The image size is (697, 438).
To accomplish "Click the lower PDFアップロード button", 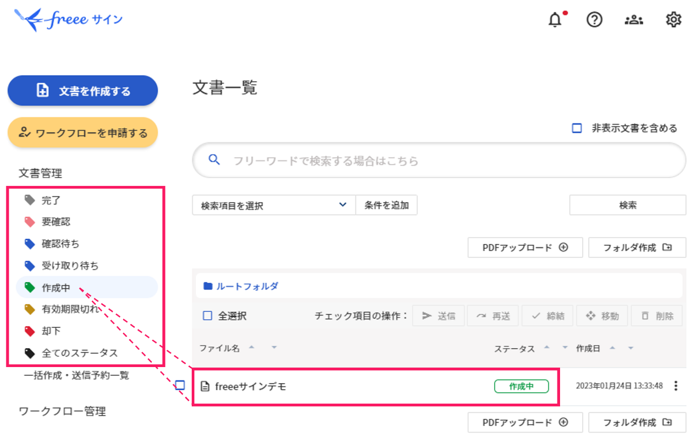I will pos(525,422).
